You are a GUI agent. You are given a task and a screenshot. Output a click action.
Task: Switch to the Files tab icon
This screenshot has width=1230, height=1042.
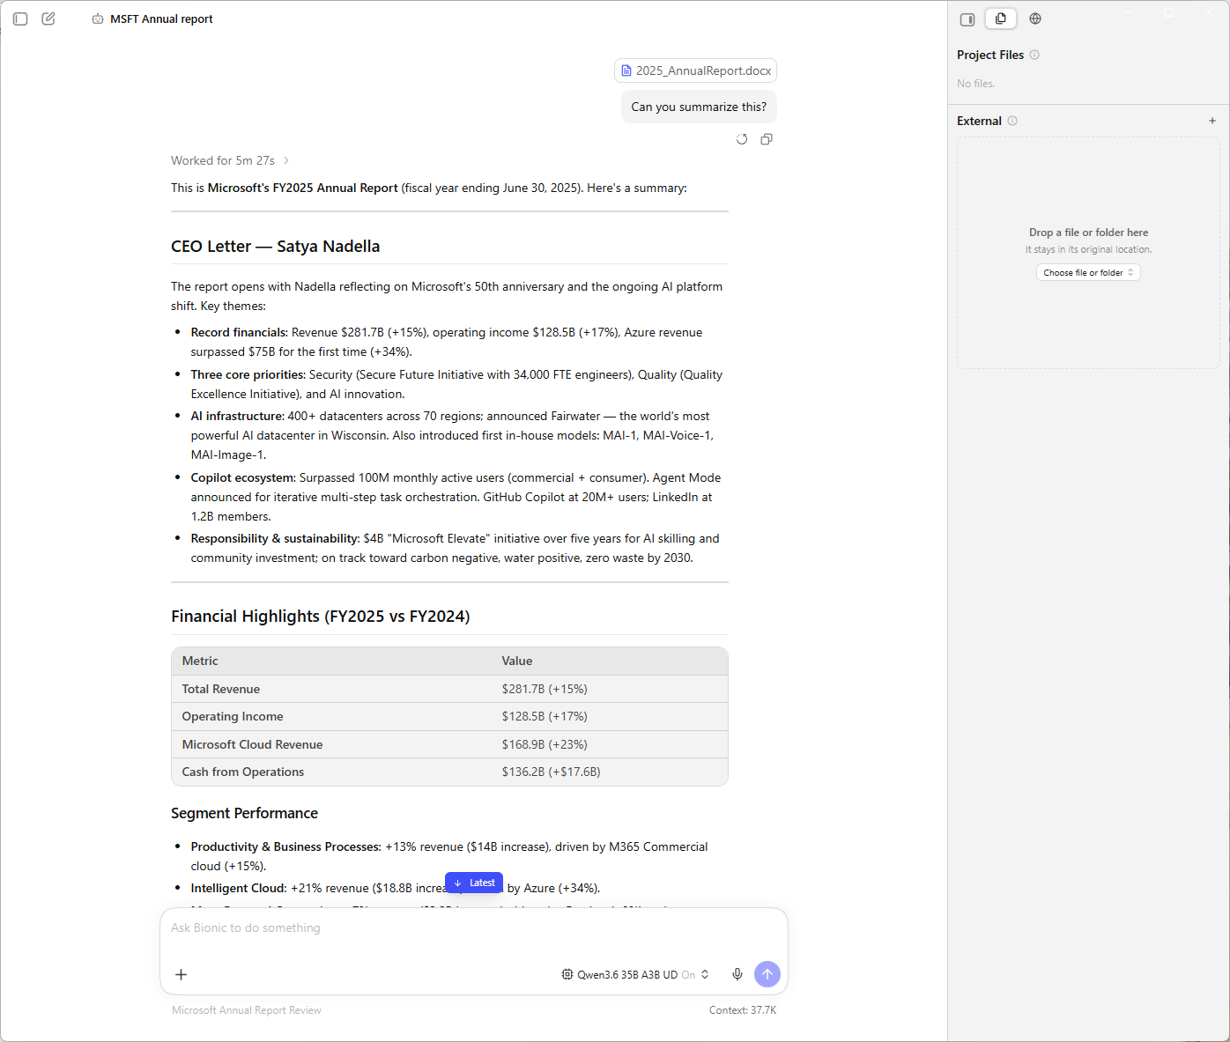1001,18
